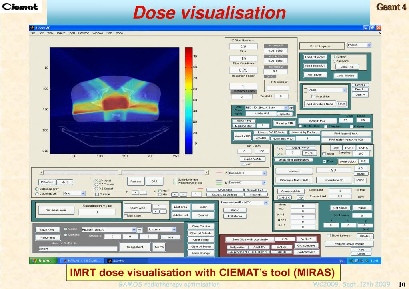409x289 pixels.
Task: Click the dose colorbar scale
Action: [188, 101]
